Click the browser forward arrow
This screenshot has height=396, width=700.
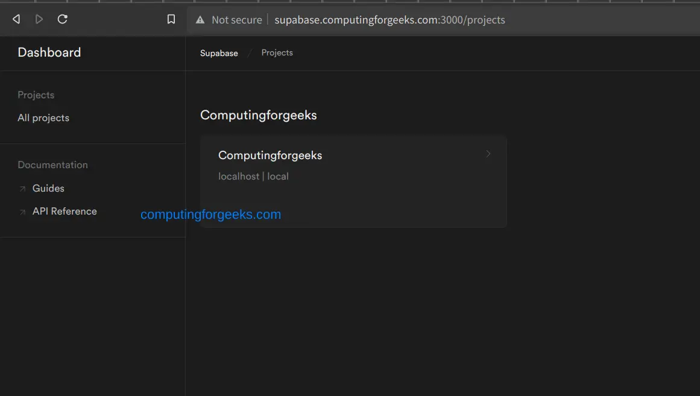[39, 19]
